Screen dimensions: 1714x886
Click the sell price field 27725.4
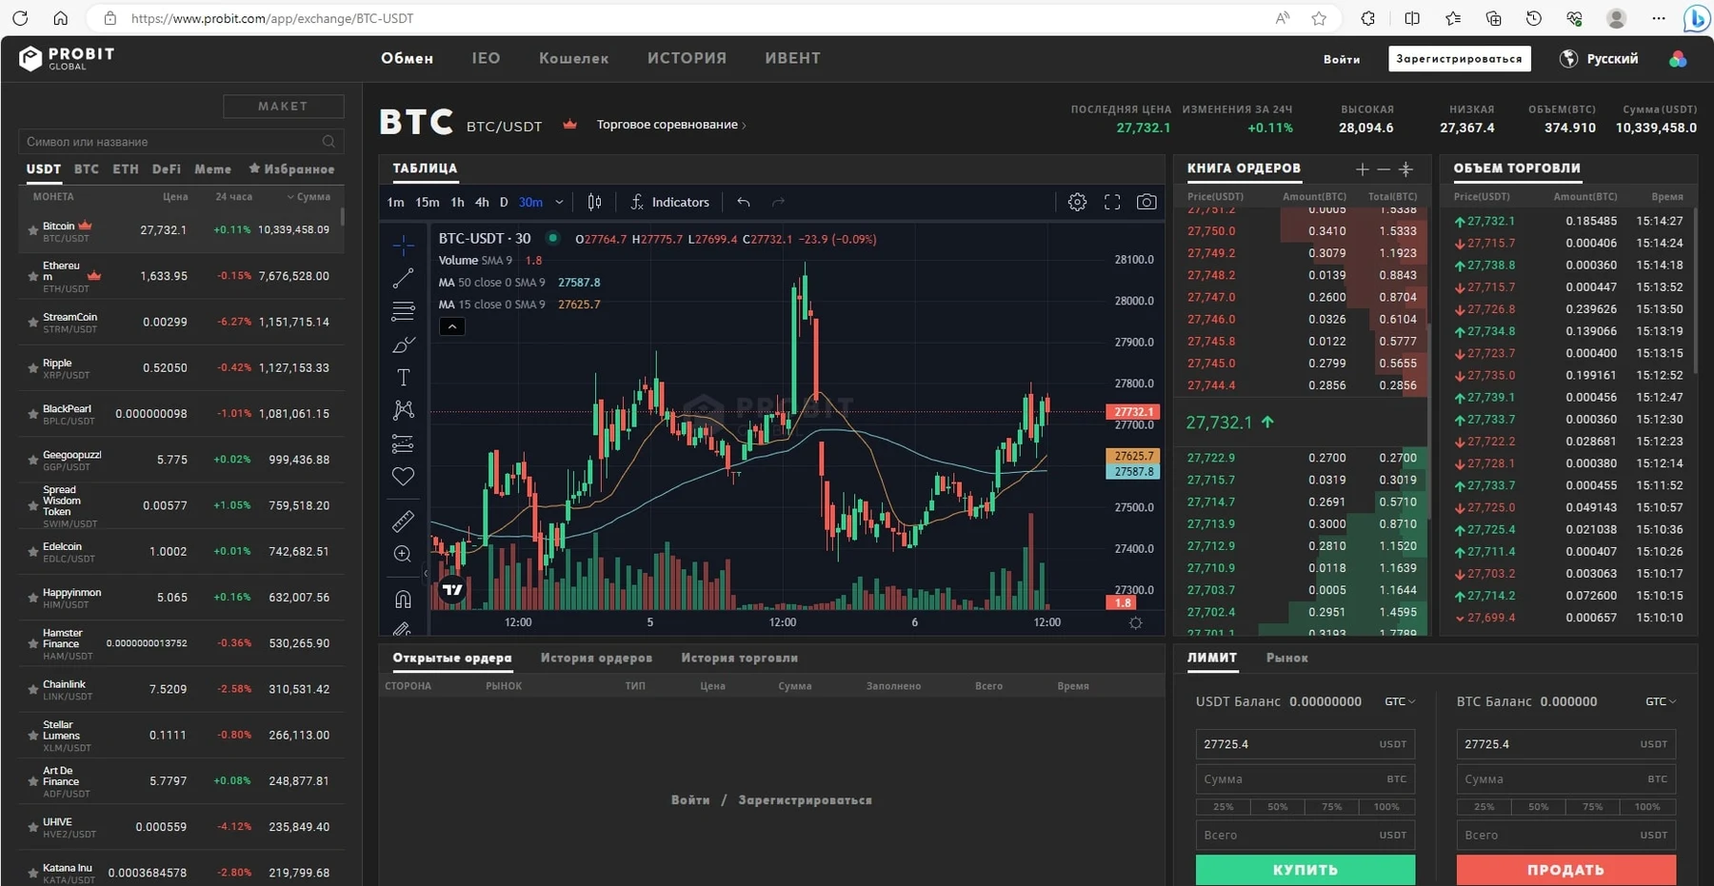tap(1566, 744)
